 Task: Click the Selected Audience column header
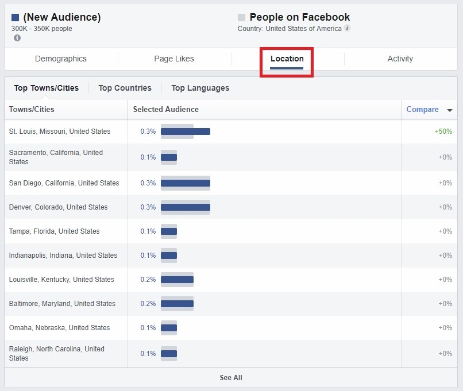165,109
